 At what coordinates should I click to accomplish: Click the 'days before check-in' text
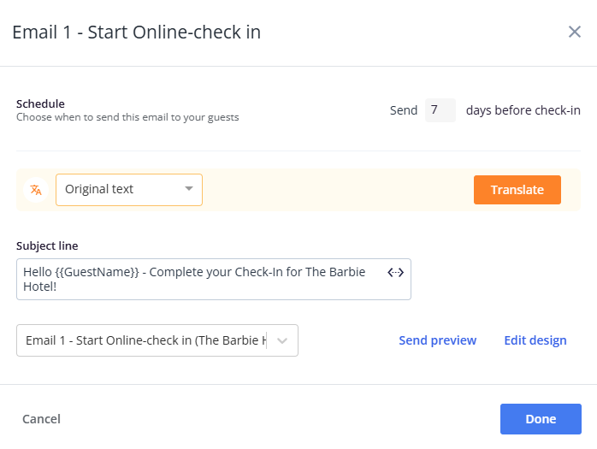point(523,110)
